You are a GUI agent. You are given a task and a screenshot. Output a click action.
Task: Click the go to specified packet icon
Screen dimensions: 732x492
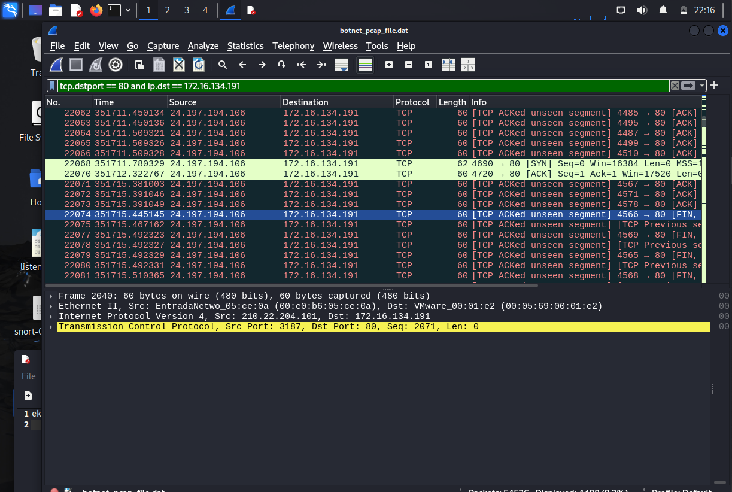pyautogui.click(x=281, y=65)
